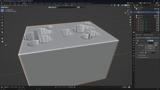Duplicate node group with new-copy button
Viewport: 160px width, 90px height.
pyautogui.click(x=156, y=43)
